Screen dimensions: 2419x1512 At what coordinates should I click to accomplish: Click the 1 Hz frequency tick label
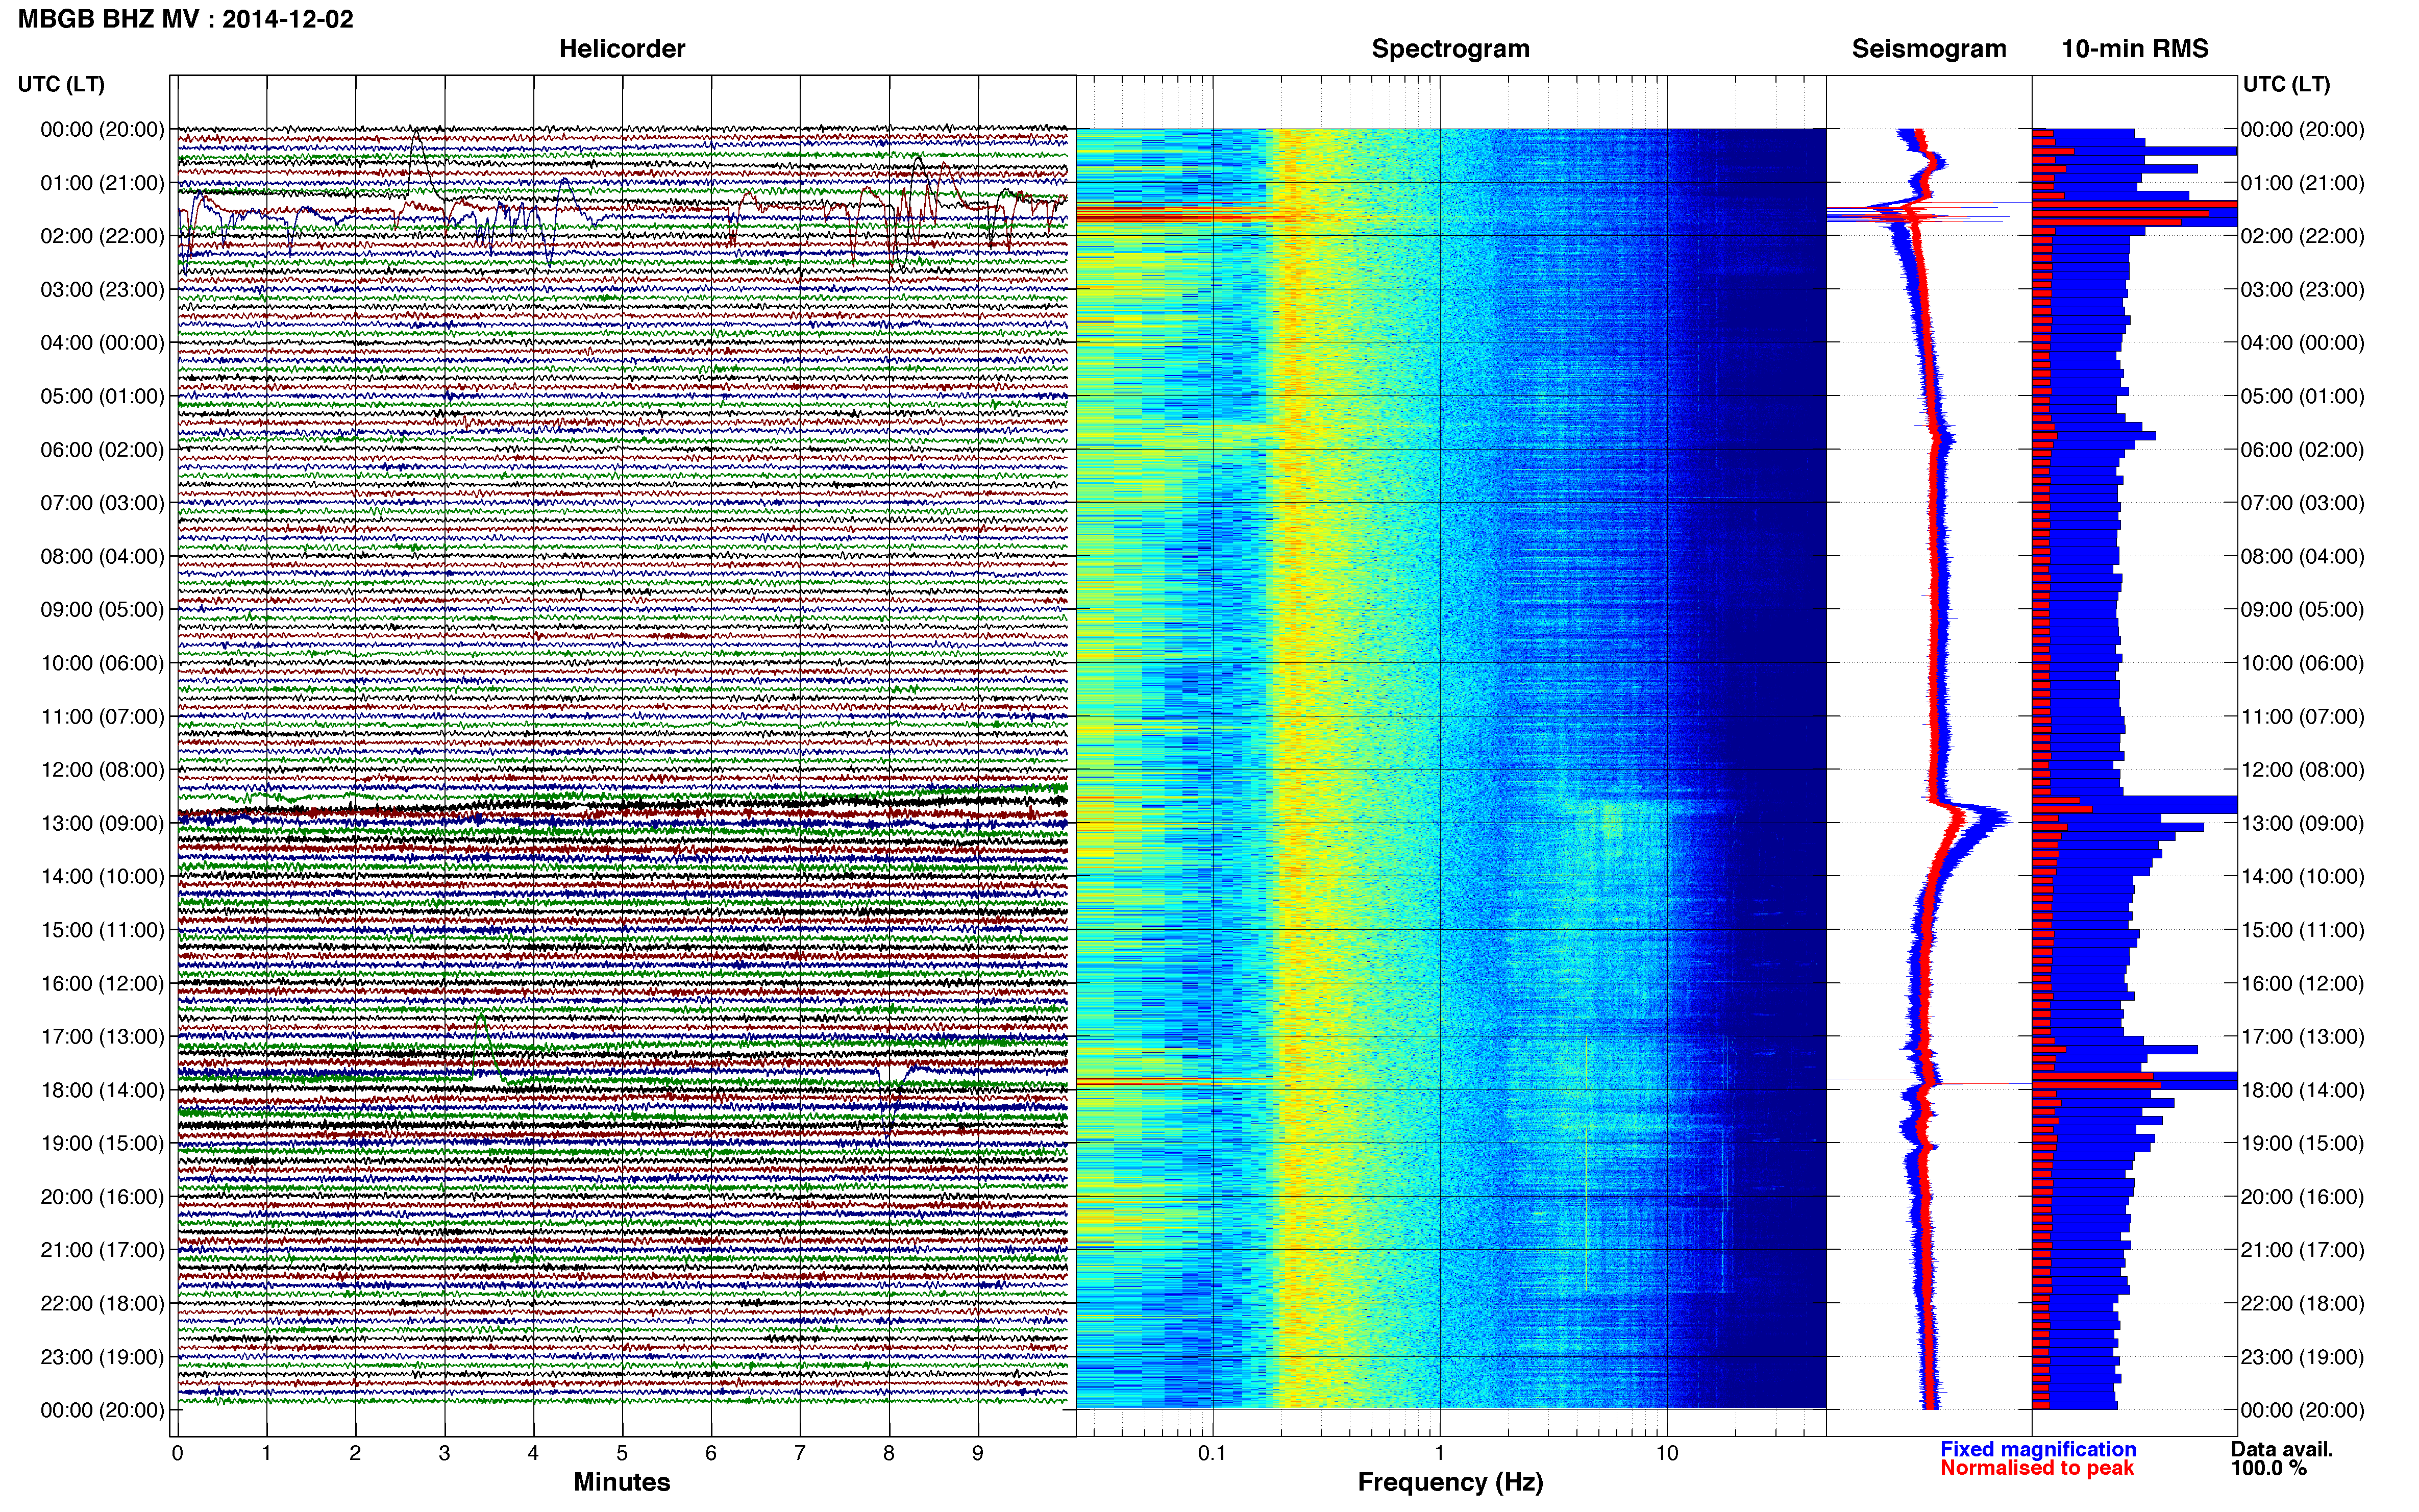1439,1453
